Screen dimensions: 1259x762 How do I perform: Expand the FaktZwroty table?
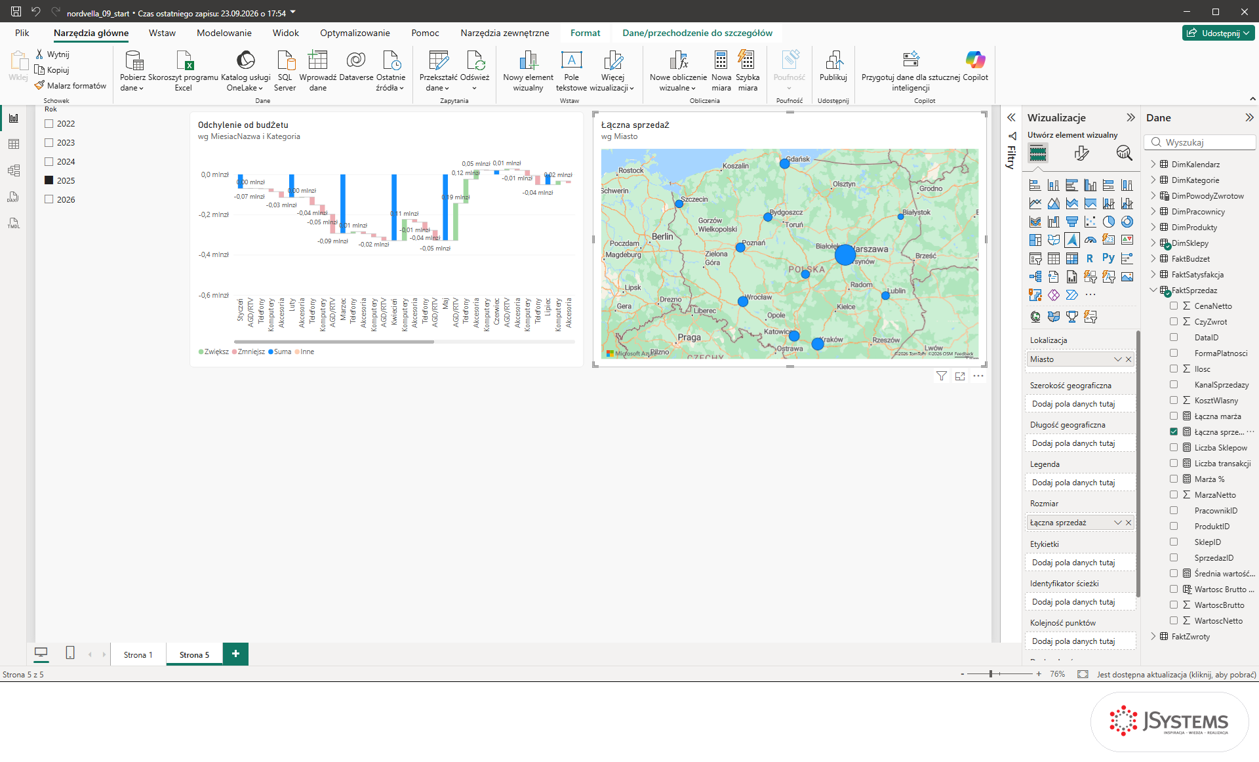tap(1153, 637)
